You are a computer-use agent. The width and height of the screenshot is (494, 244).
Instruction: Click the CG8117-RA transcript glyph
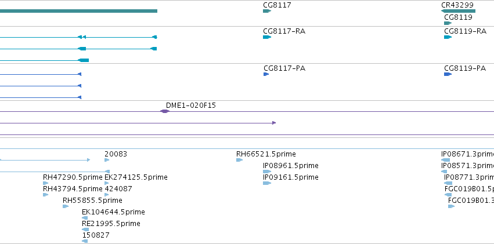pyautogui.click(x=267, y=37)
